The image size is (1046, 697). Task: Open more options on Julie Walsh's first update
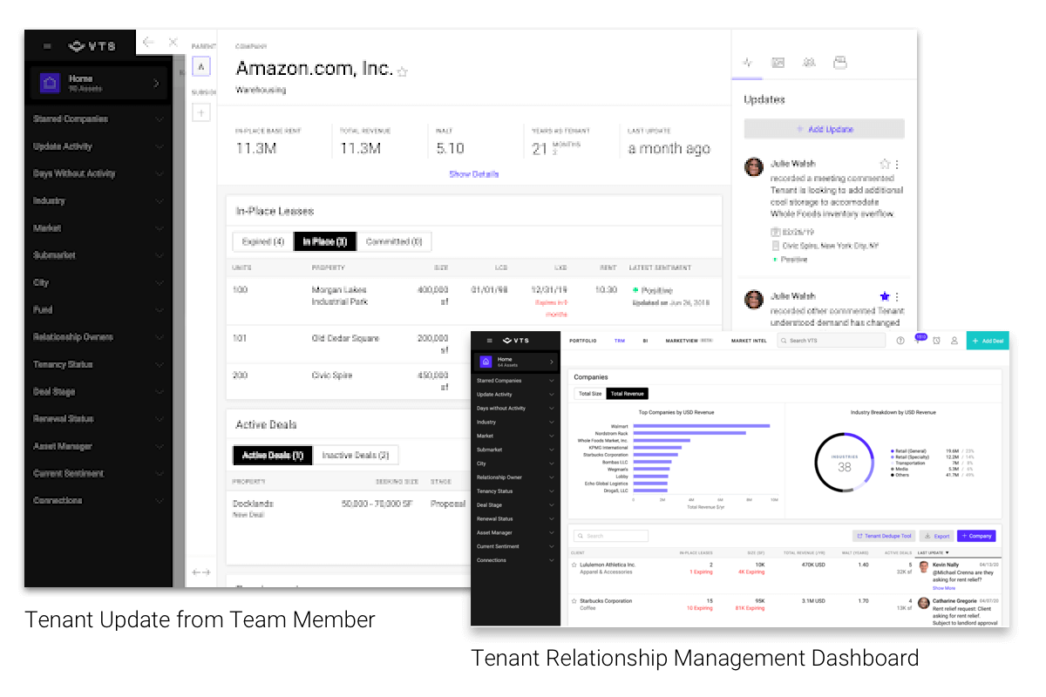click(x=897, y=164)
